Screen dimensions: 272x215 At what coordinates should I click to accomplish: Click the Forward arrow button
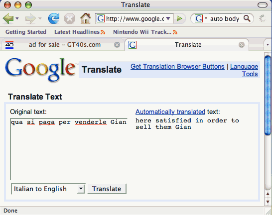click(30, 18)
